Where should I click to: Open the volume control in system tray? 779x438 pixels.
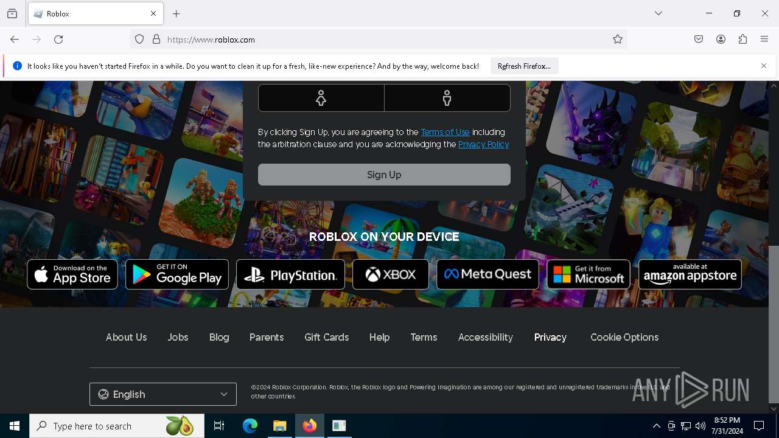(x=700, y=426)
